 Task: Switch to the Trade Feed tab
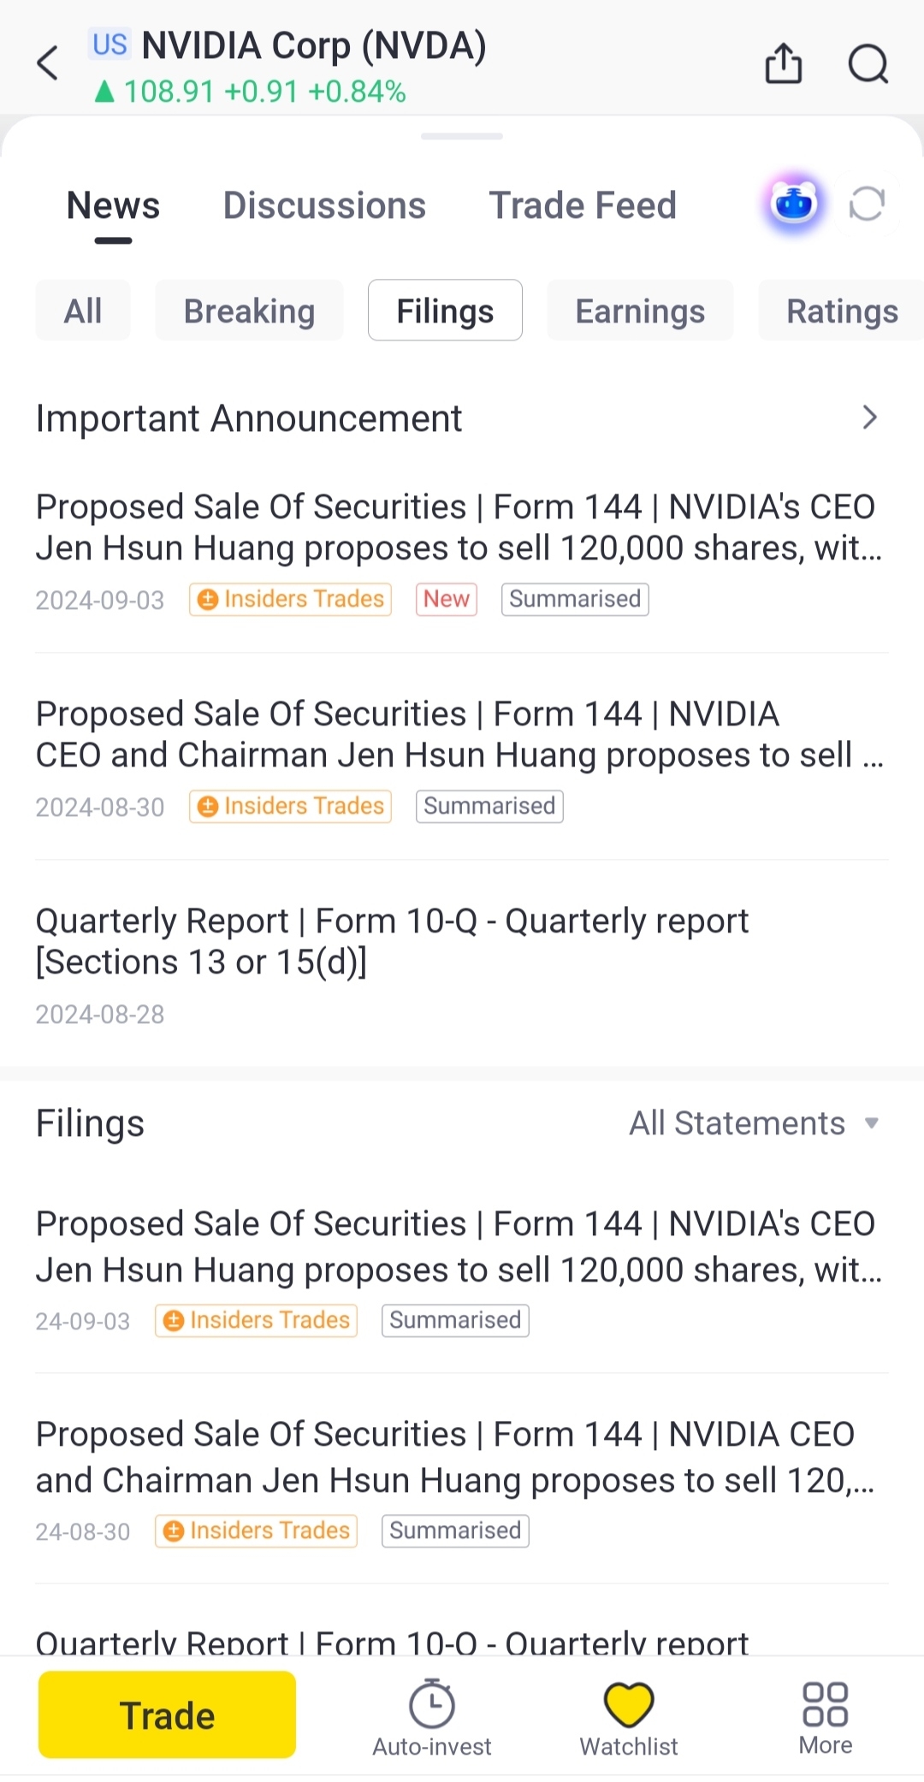[583, 205]
